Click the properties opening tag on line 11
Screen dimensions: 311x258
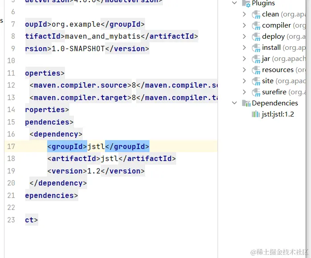45,73
